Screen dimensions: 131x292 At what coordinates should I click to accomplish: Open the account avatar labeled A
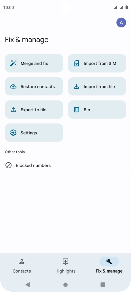pyautogui.click(x=121, y=23)
